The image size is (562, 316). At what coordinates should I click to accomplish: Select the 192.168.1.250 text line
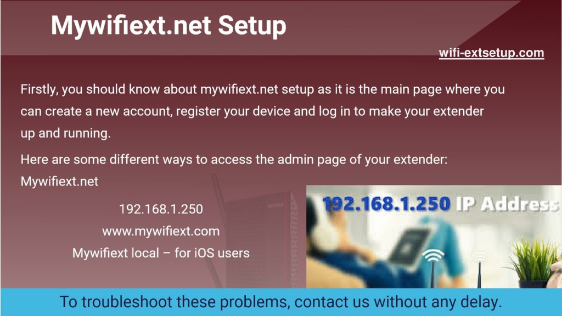tap(161, 209)
